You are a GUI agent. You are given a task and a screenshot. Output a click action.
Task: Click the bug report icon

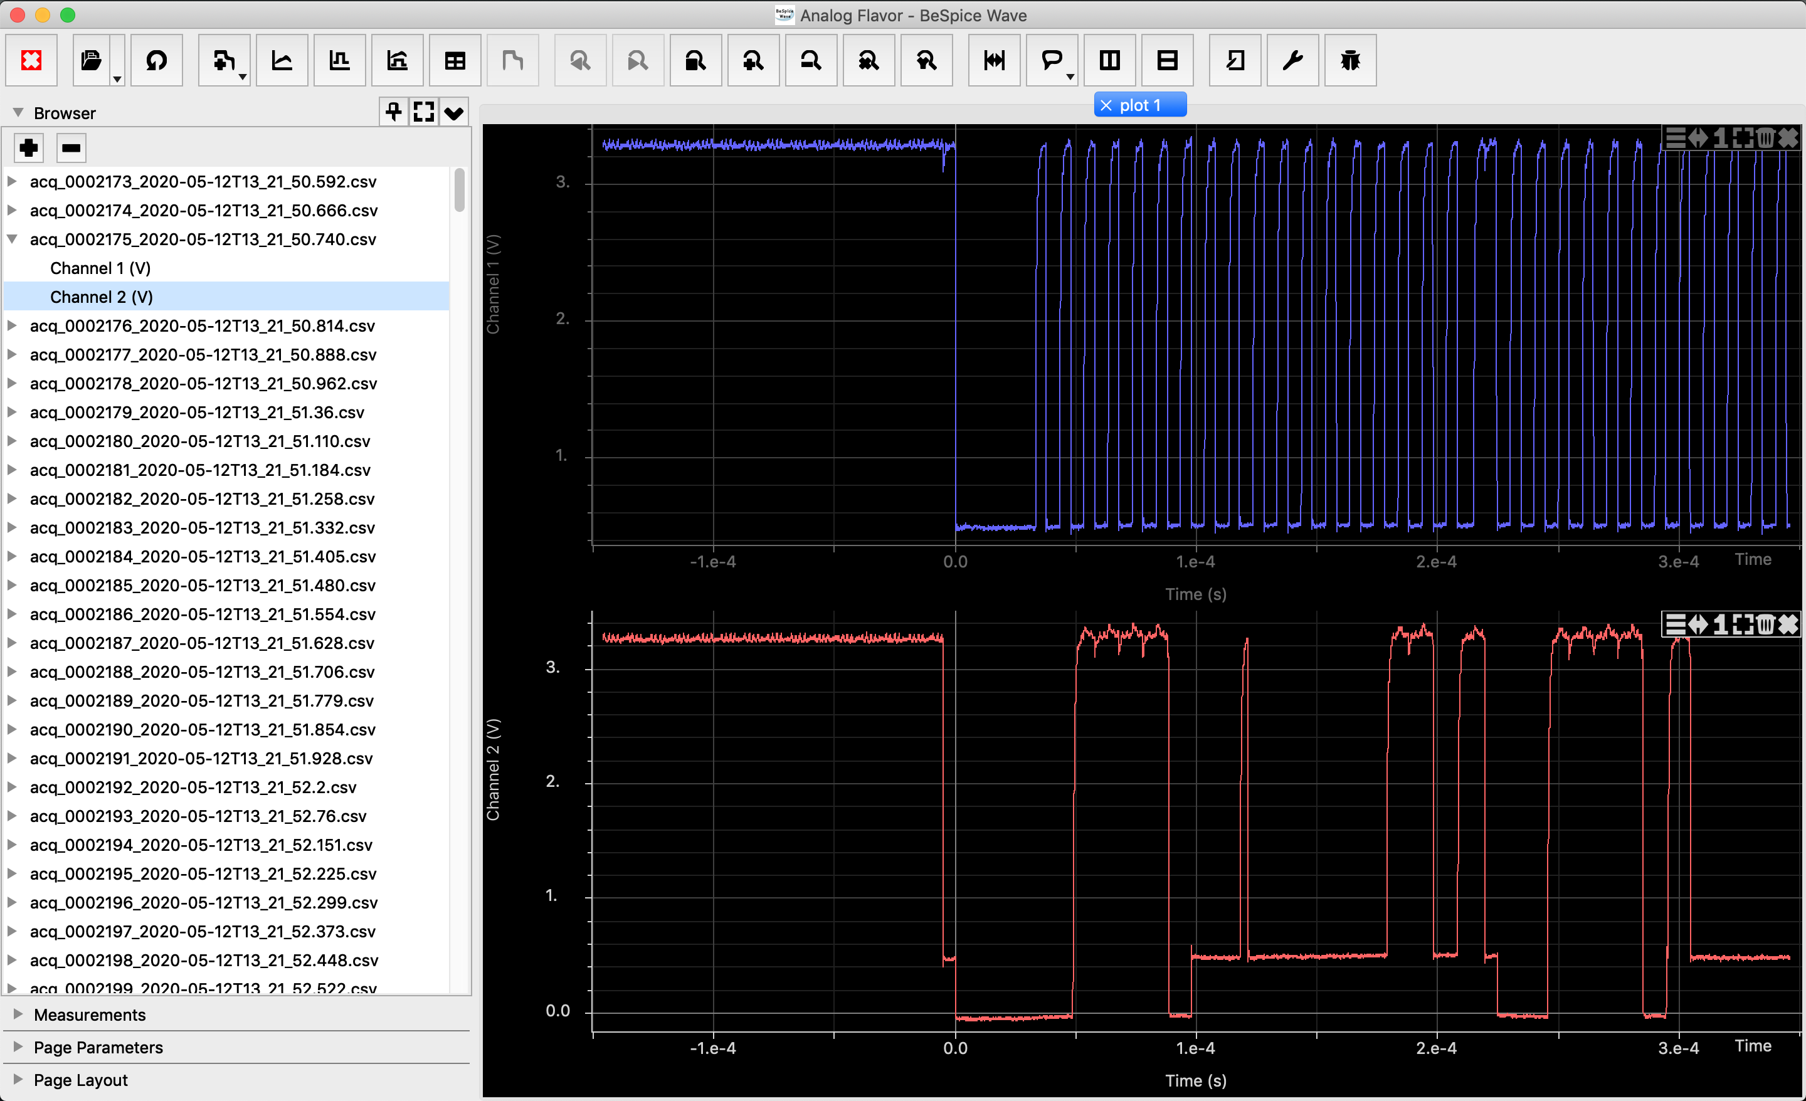tap(1349, 60)
